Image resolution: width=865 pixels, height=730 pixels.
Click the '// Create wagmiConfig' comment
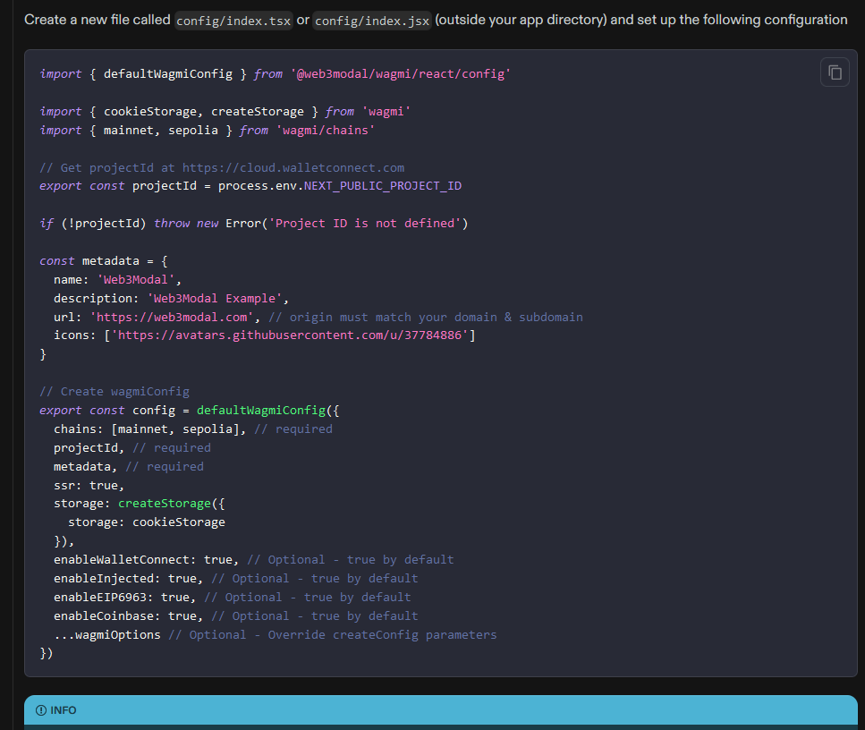(x=114, y=392)
